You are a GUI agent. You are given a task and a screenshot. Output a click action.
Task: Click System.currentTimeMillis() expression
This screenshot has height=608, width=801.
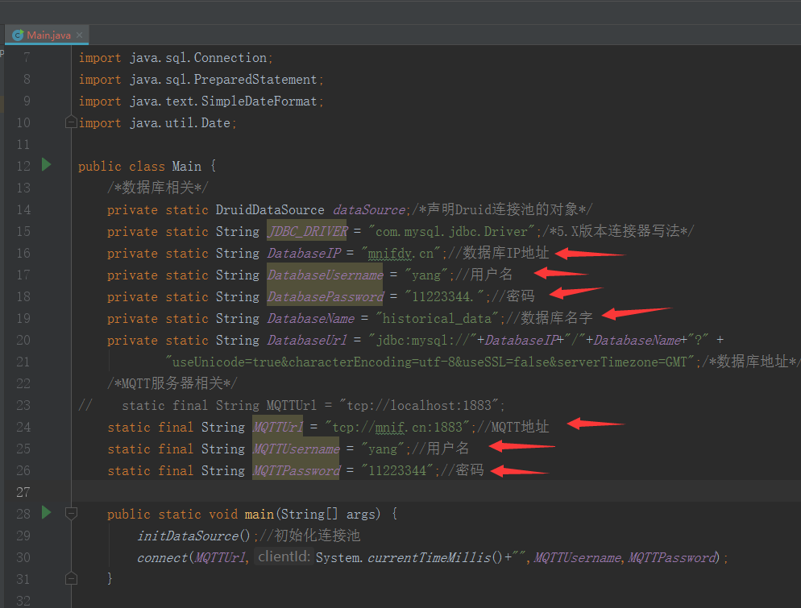pyautogui.click(x=409, y=557)
